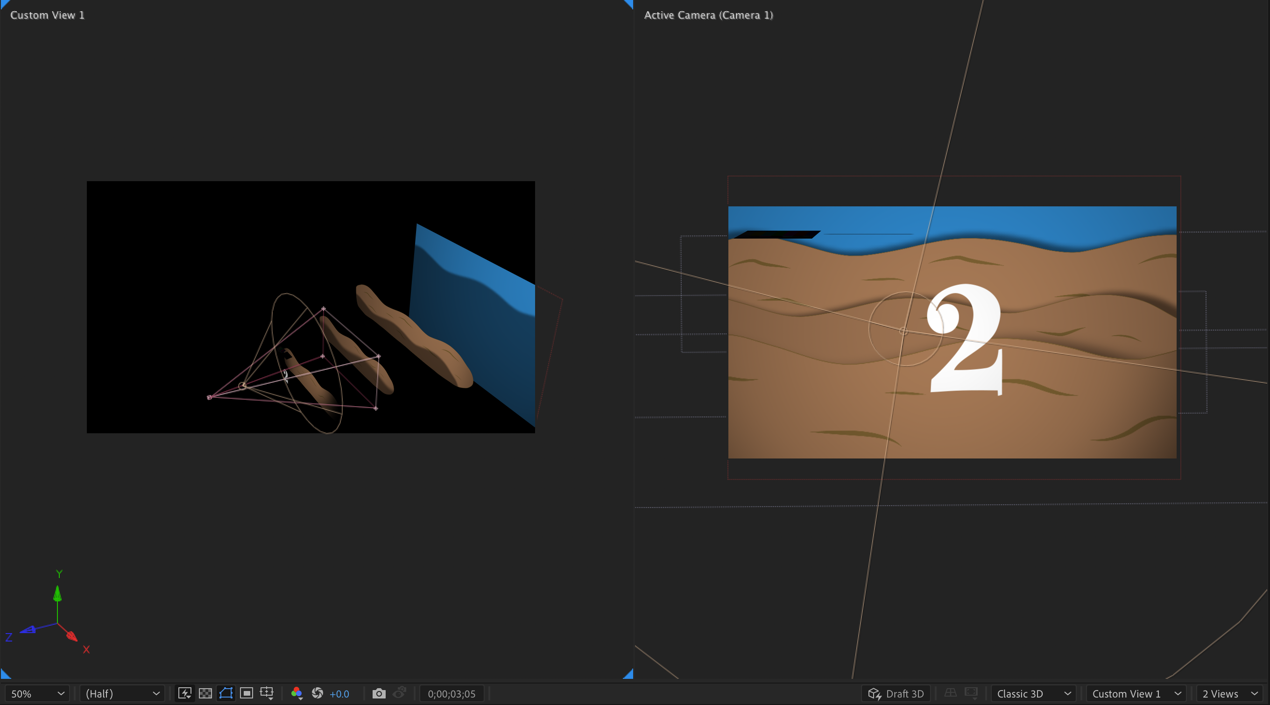Image resolution: width=1270 pixels, height=705 pixels.
Task: Open the Half resolution dropdown
Action: [x=122, y=693]
